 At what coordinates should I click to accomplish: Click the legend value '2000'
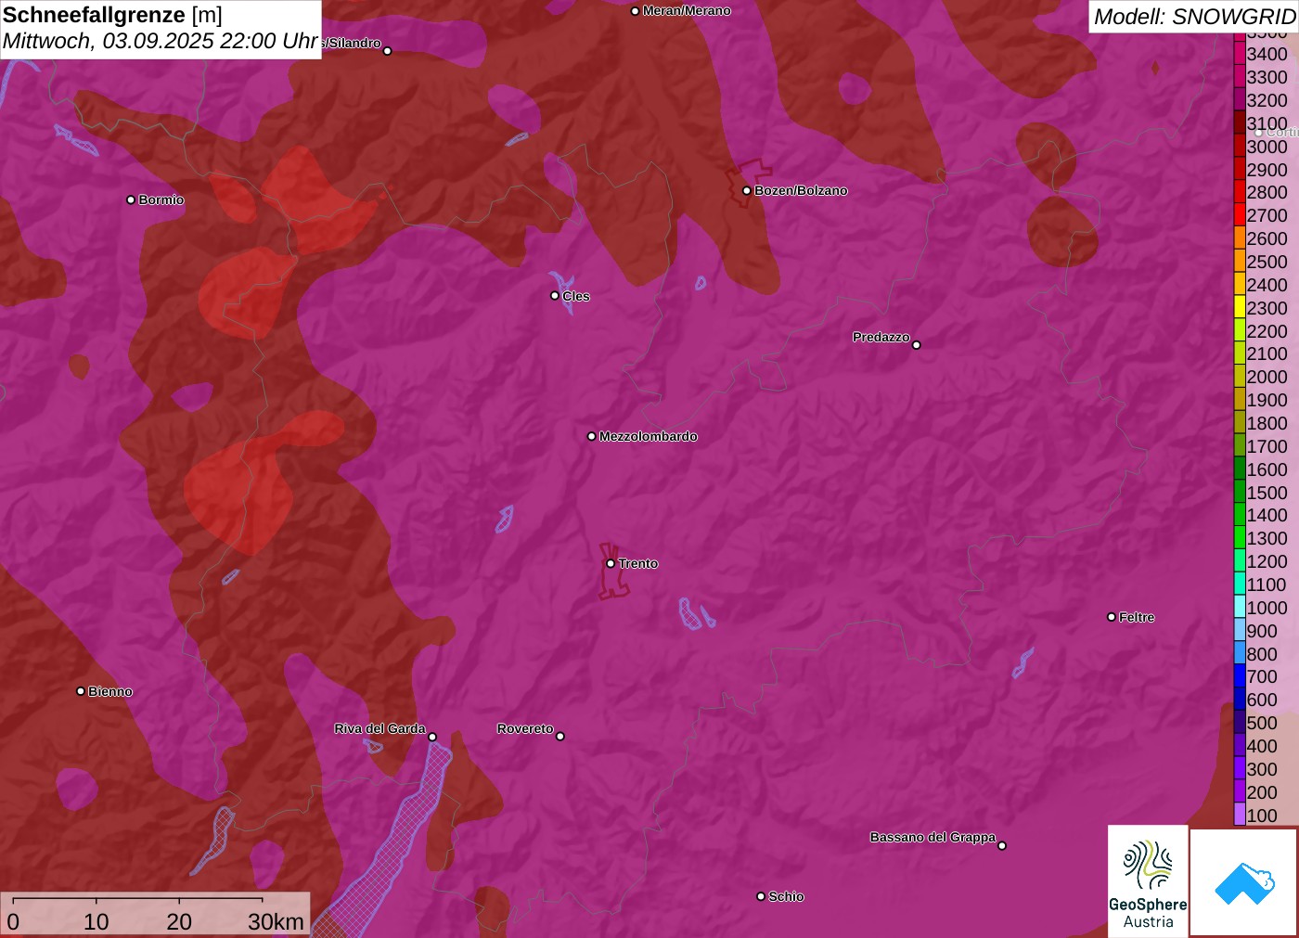point(1267,377)
